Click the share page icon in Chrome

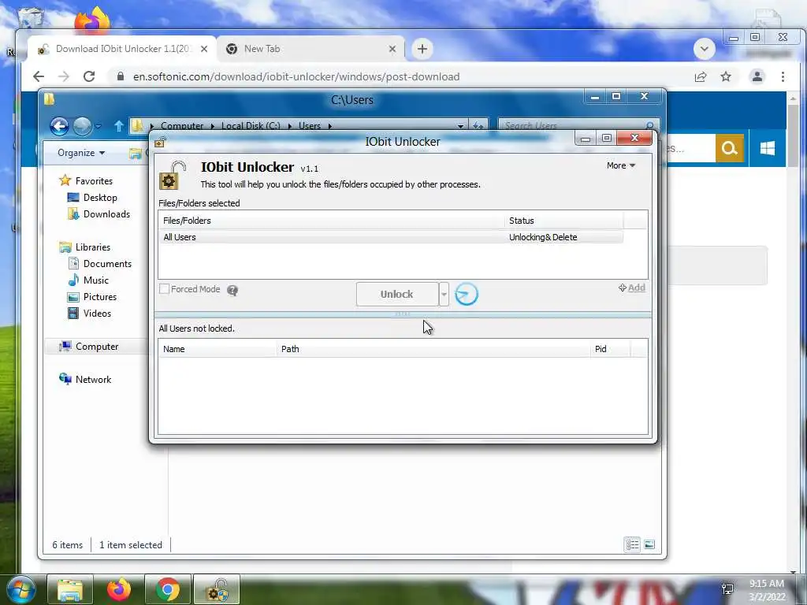pos(701,76)
